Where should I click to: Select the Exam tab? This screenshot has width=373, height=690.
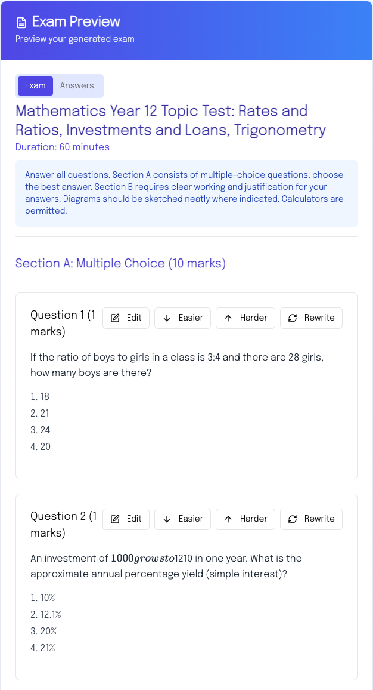35,85
